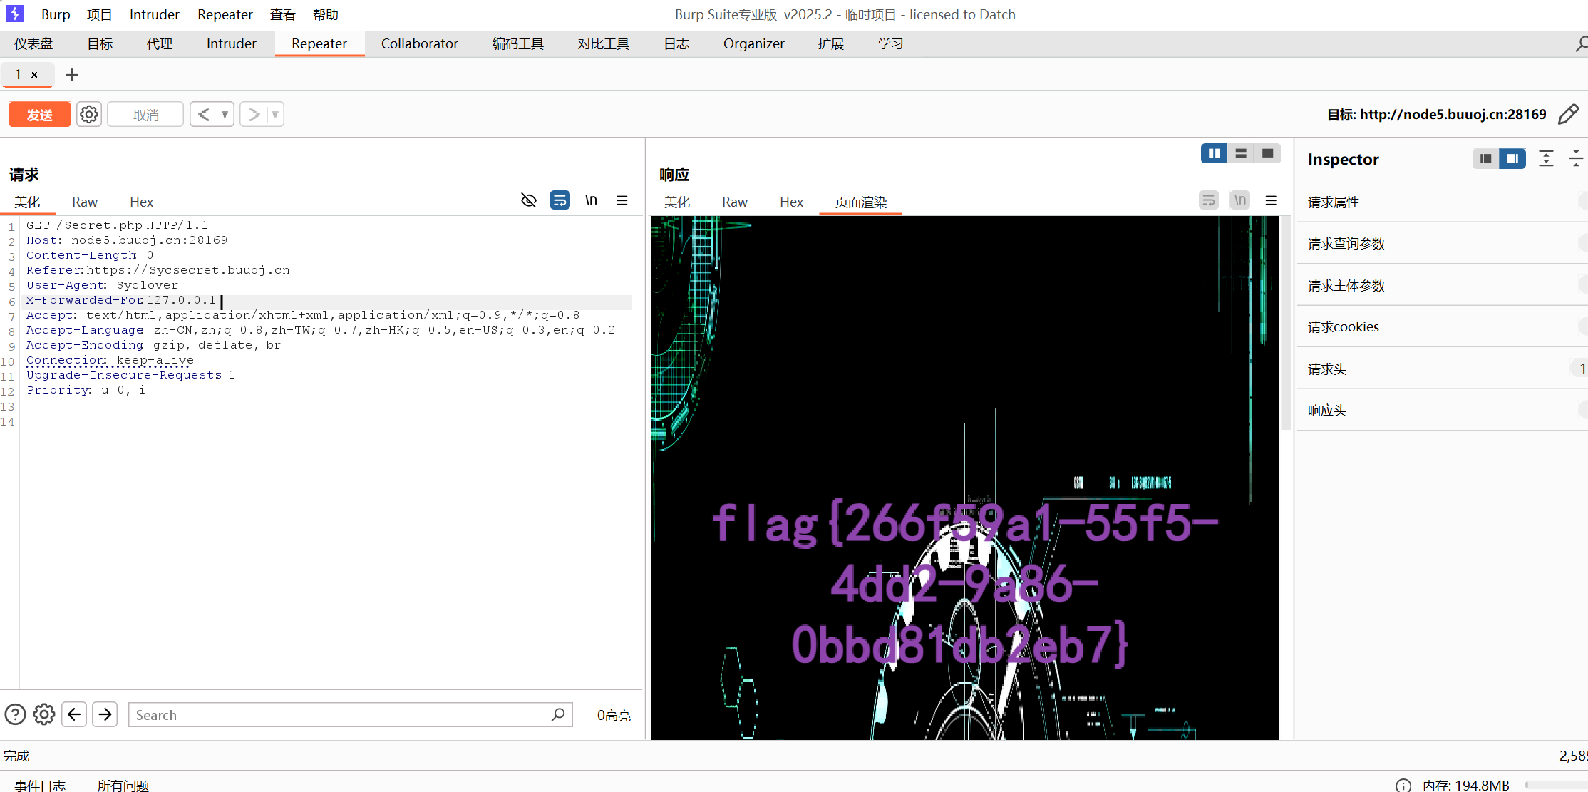Image resolution: width=1588 pixels, height=792 pixels.
Task: Jump to next search match
Action: tap(105, 714)
